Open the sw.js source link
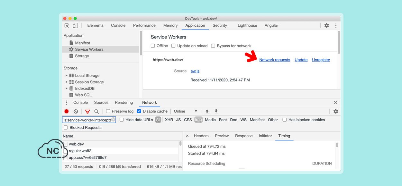Screen dimensions: 402x186 coord(195,71)
